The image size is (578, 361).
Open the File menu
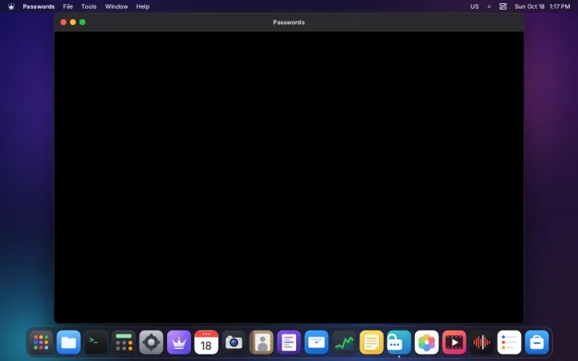67,6
